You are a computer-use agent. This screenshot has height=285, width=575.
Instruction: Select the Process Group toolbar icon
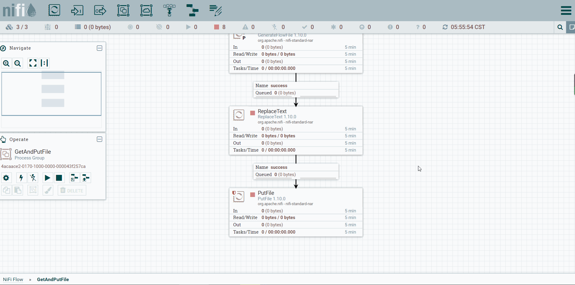123,10
